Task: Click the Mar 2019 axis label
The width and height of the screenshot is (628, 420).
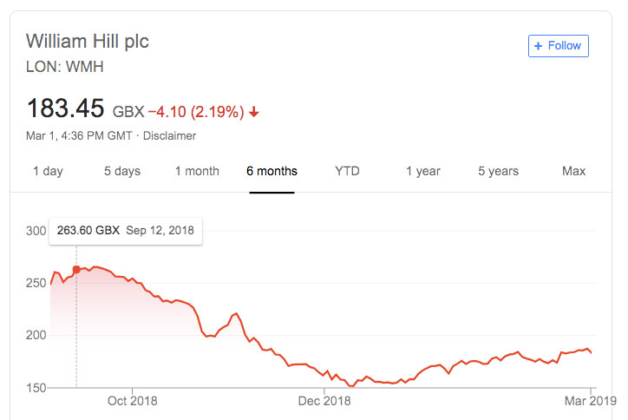Action: [x=591, y=401]
